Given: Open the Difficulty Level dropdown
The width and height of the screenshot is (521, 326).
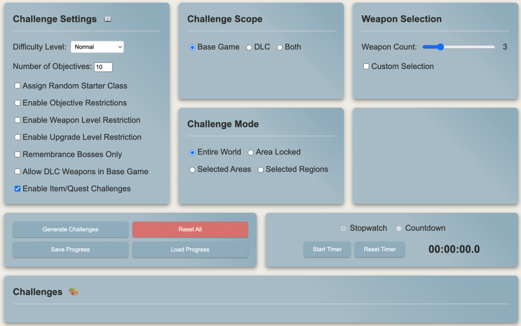Looking at the screenshot, I should pos(97,47).
